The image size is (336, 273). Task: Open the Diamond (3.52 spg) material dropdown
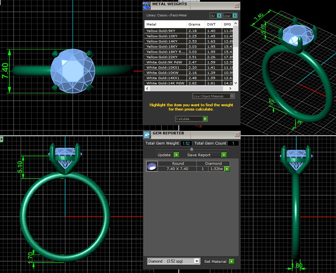[x=196, y=261]
